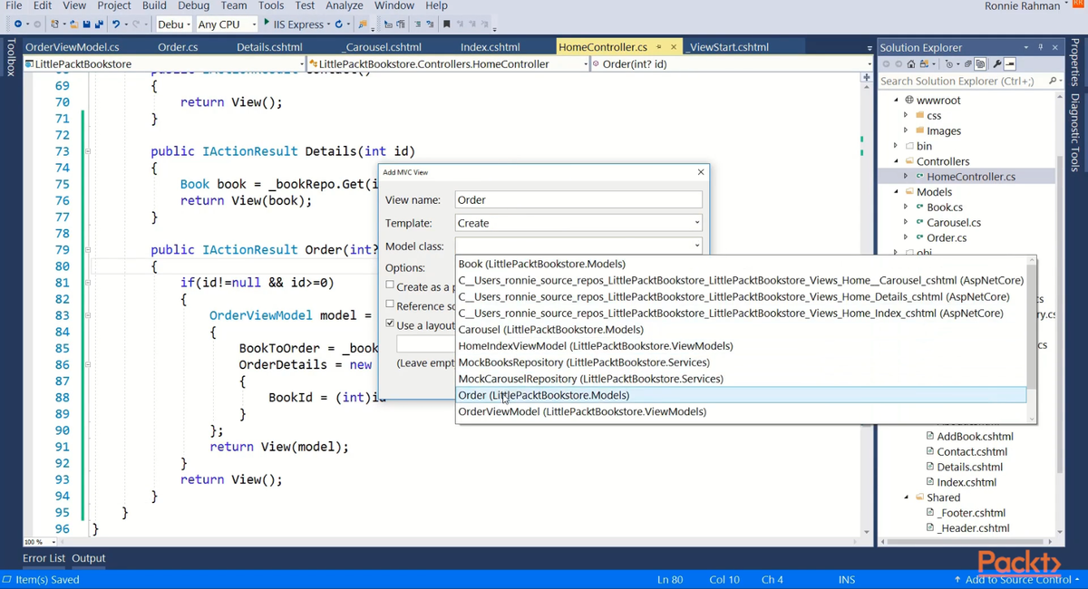The image size is (1088, 589).
Task: Select HomeController.cs in Solution Explorer
Action: 971,177
